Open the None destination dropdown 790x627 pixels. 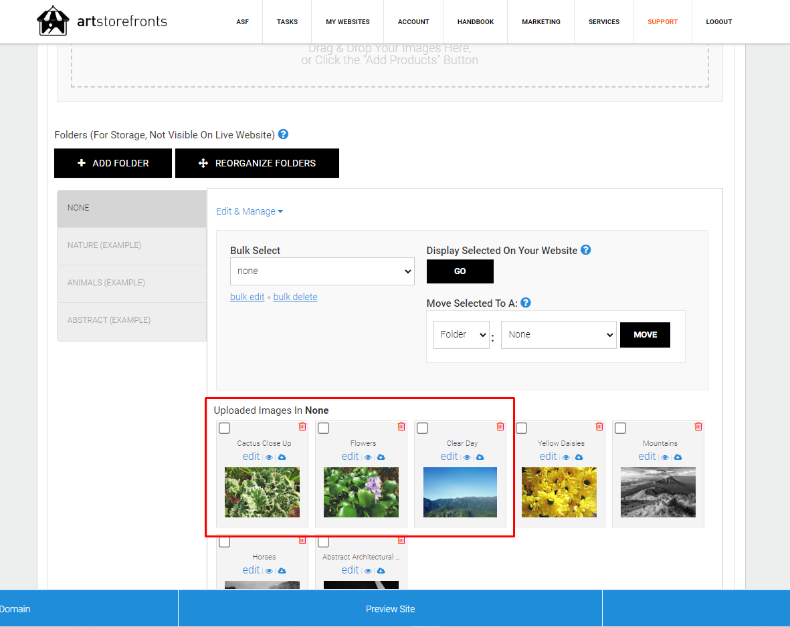559,334
